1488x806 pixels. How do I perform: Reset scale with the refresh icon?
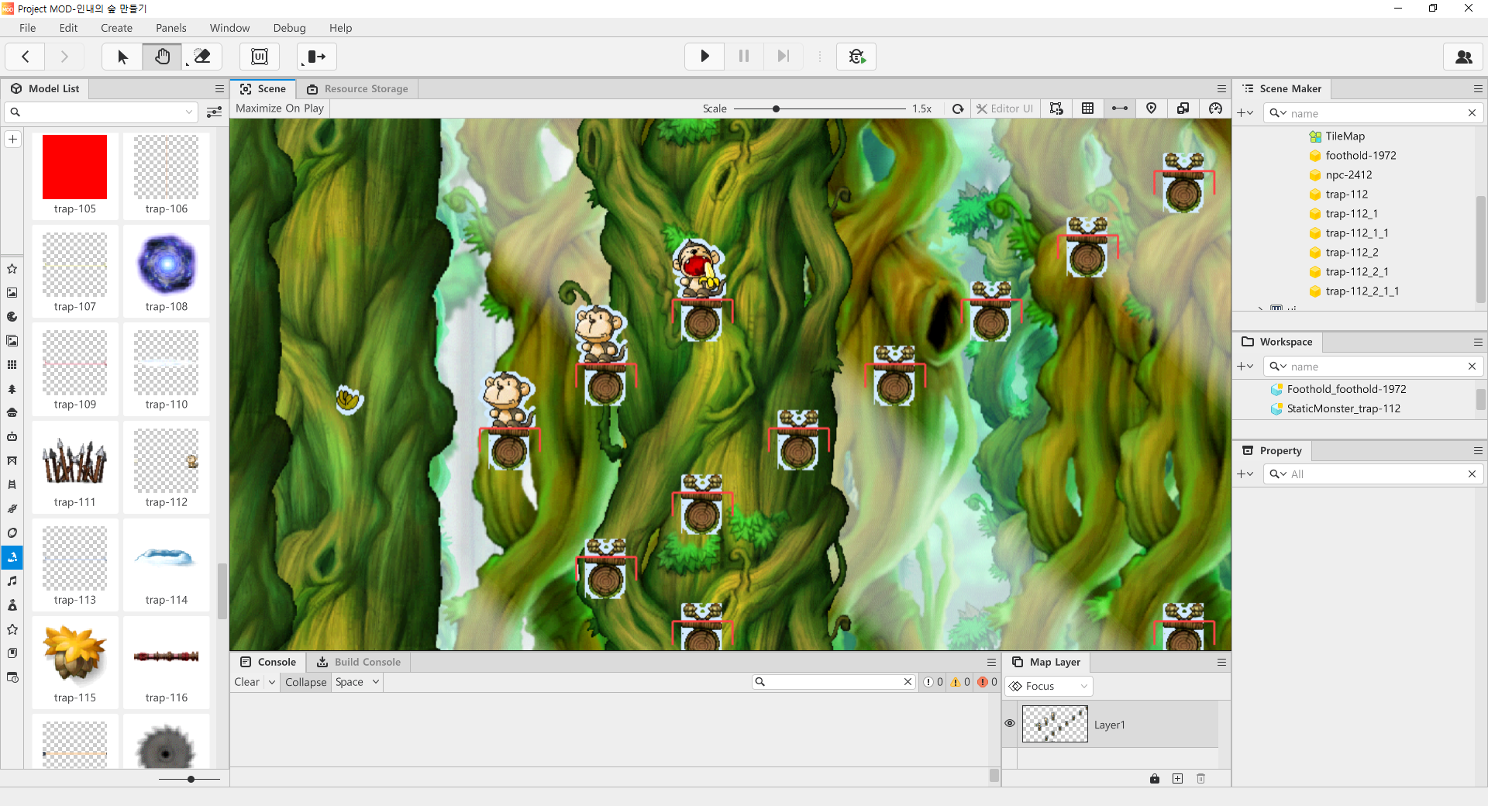pyautogui.click(x=958, y=108)
